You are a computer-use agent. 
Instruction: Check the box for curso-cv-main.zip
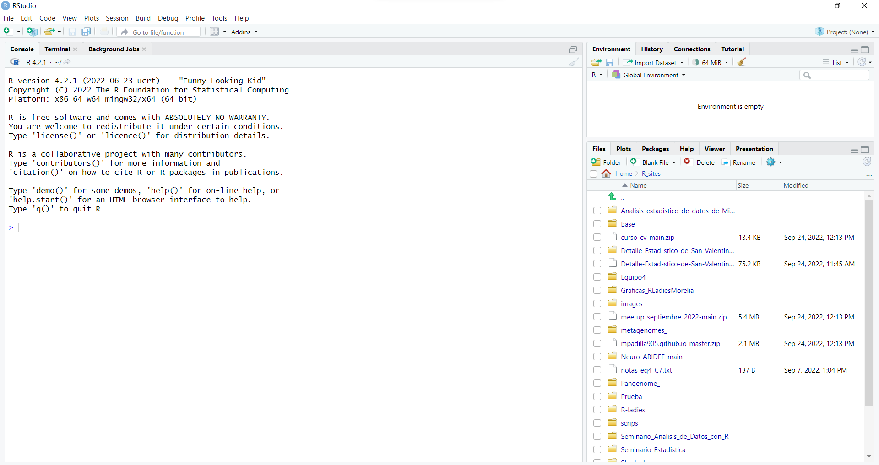click(x=597, y=237)
